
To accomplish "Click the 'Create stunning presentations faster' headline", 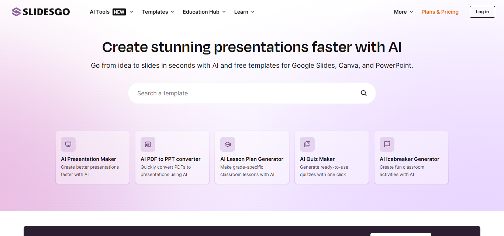I will 252,47.
